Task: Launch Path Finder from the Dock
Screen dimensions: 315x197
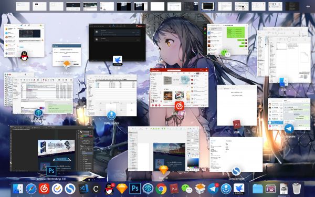Action: (226, 189)
